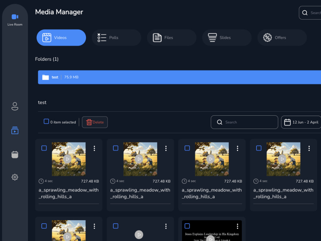Click the trash icon in the Delete button
Viewport: 321px width, 241px height.
[x=89, y=122]
